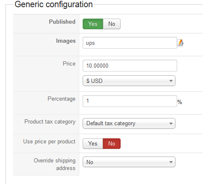Click the tax category dropdown arrow

coord(171,124)
